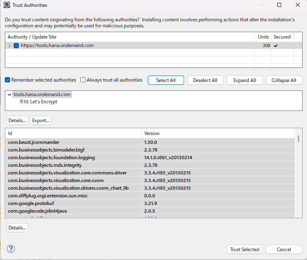Select com.businessobjects.foundation.logging row

pos(150,158)
